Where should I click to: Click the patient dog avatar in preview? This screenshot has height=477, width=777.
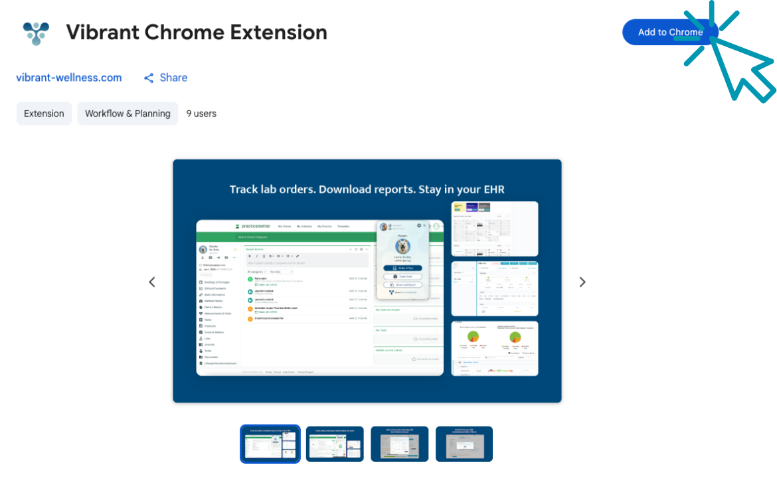point(402,246)
